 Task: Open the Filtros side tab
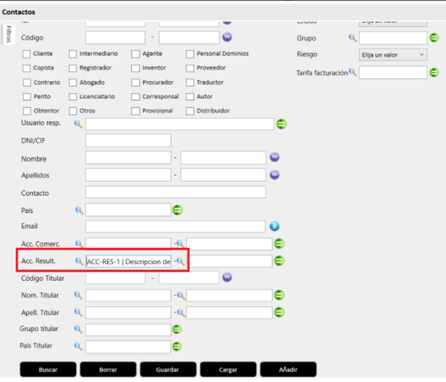[x=9, y=34]
